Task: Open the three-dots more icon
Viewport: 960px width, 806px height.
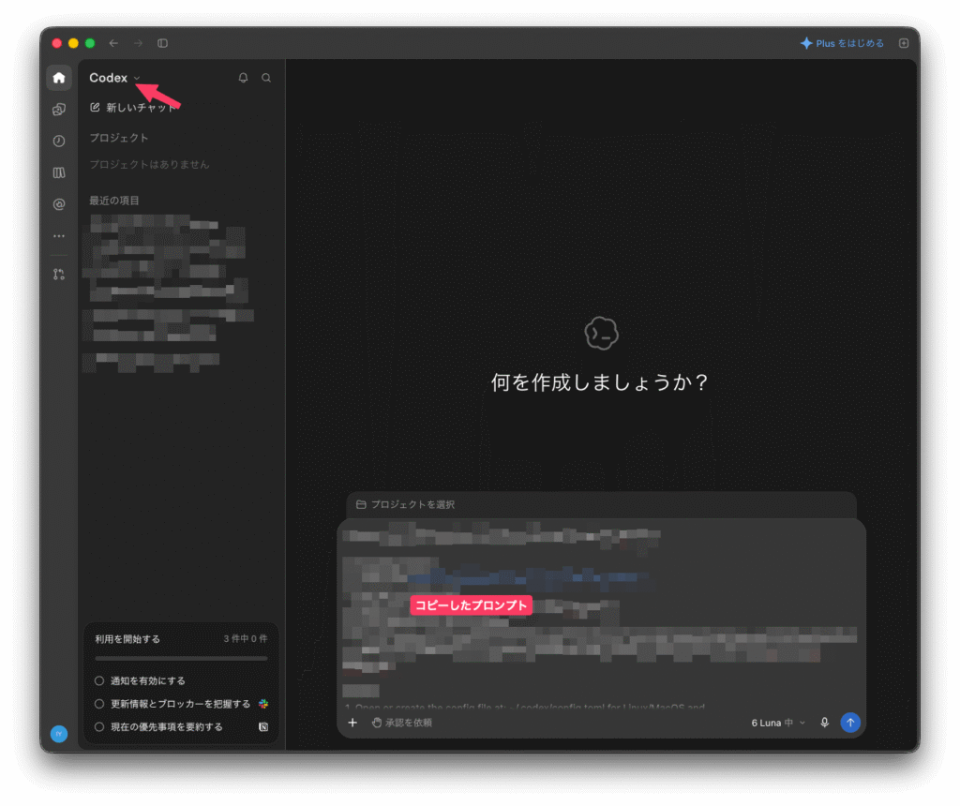Action: coord(59,235)
